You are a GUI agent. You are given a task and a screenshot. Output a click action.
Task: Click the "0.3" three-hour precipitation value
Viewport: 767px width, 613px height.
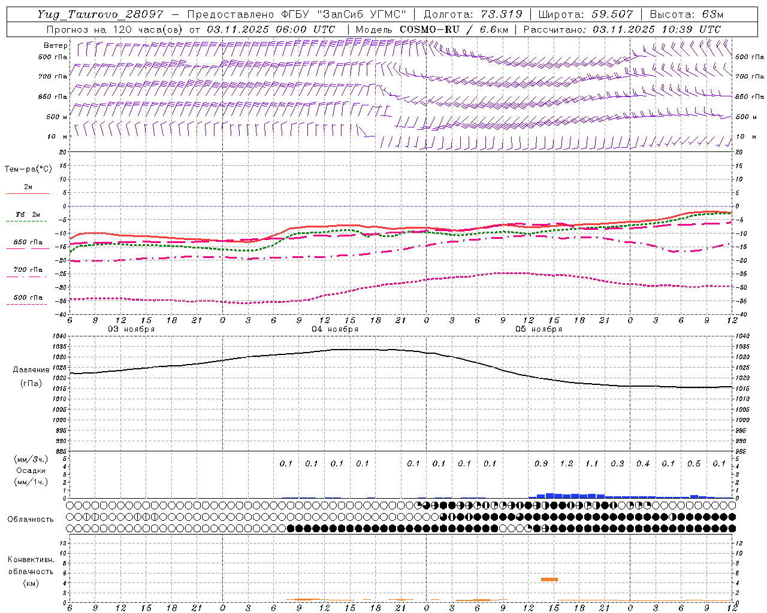tap(617, 463)
